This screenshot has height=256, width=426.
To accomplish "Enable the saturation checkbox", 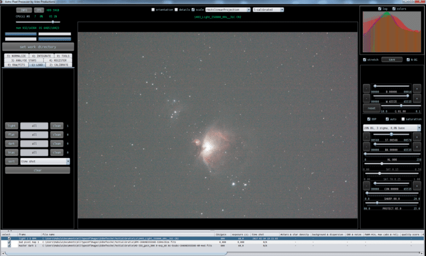I will [403, 119].
